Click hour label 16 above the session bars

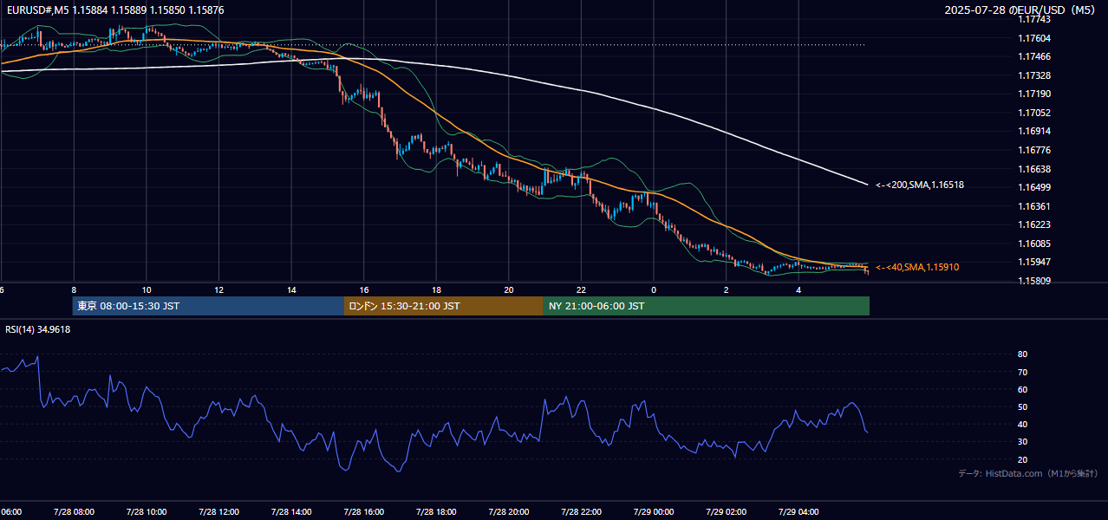(x=364, y=289)
